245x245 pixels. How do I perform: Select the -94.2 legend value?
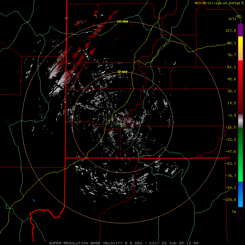point(231,188)
